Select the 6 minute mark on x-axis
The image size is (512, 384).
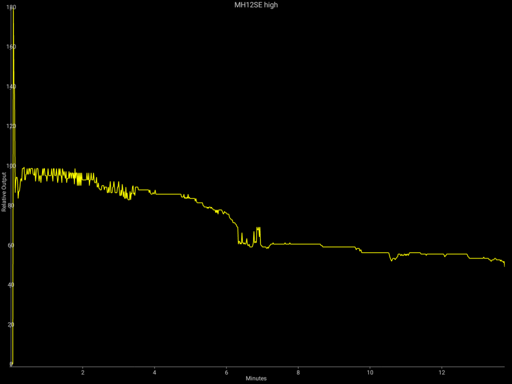tap(226, 372)
